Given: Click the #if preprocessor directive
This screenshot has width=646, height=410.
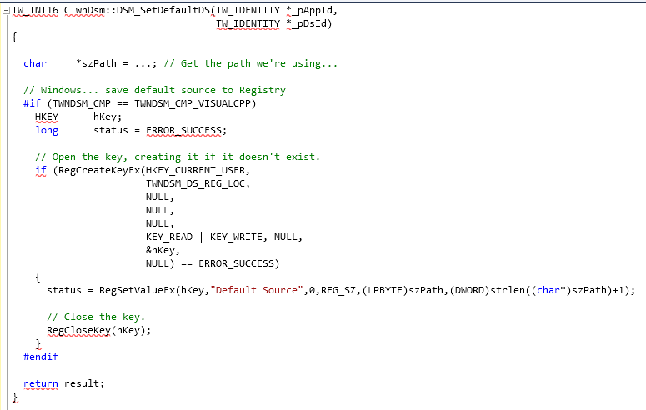Looking at the screenshot, I should (x=32, y=103).
